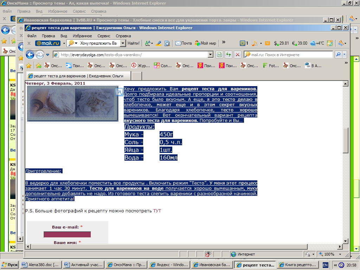Open Почта mail button in toolbar
The image size is (360, 270).
[x=184, y=43]
